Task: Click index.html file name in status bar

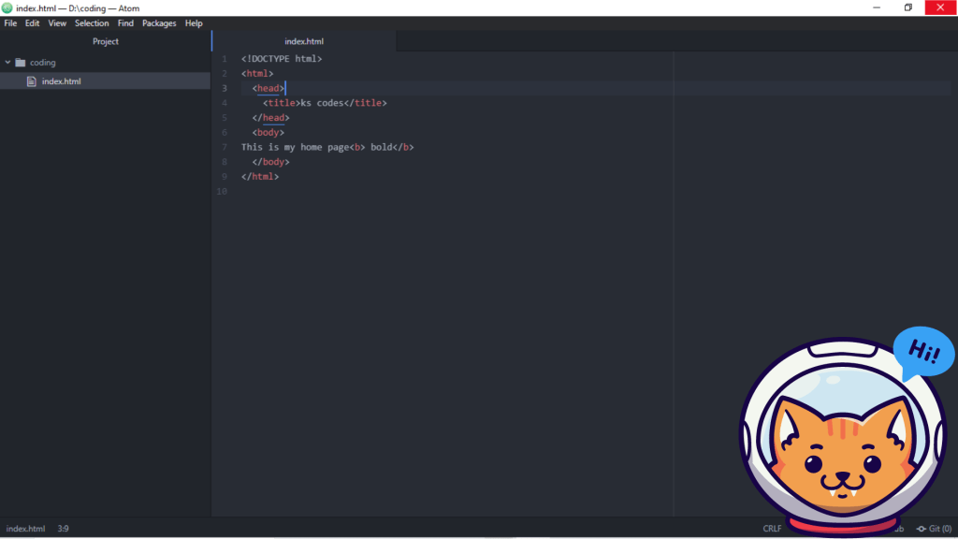Action: tap(25, 529)
